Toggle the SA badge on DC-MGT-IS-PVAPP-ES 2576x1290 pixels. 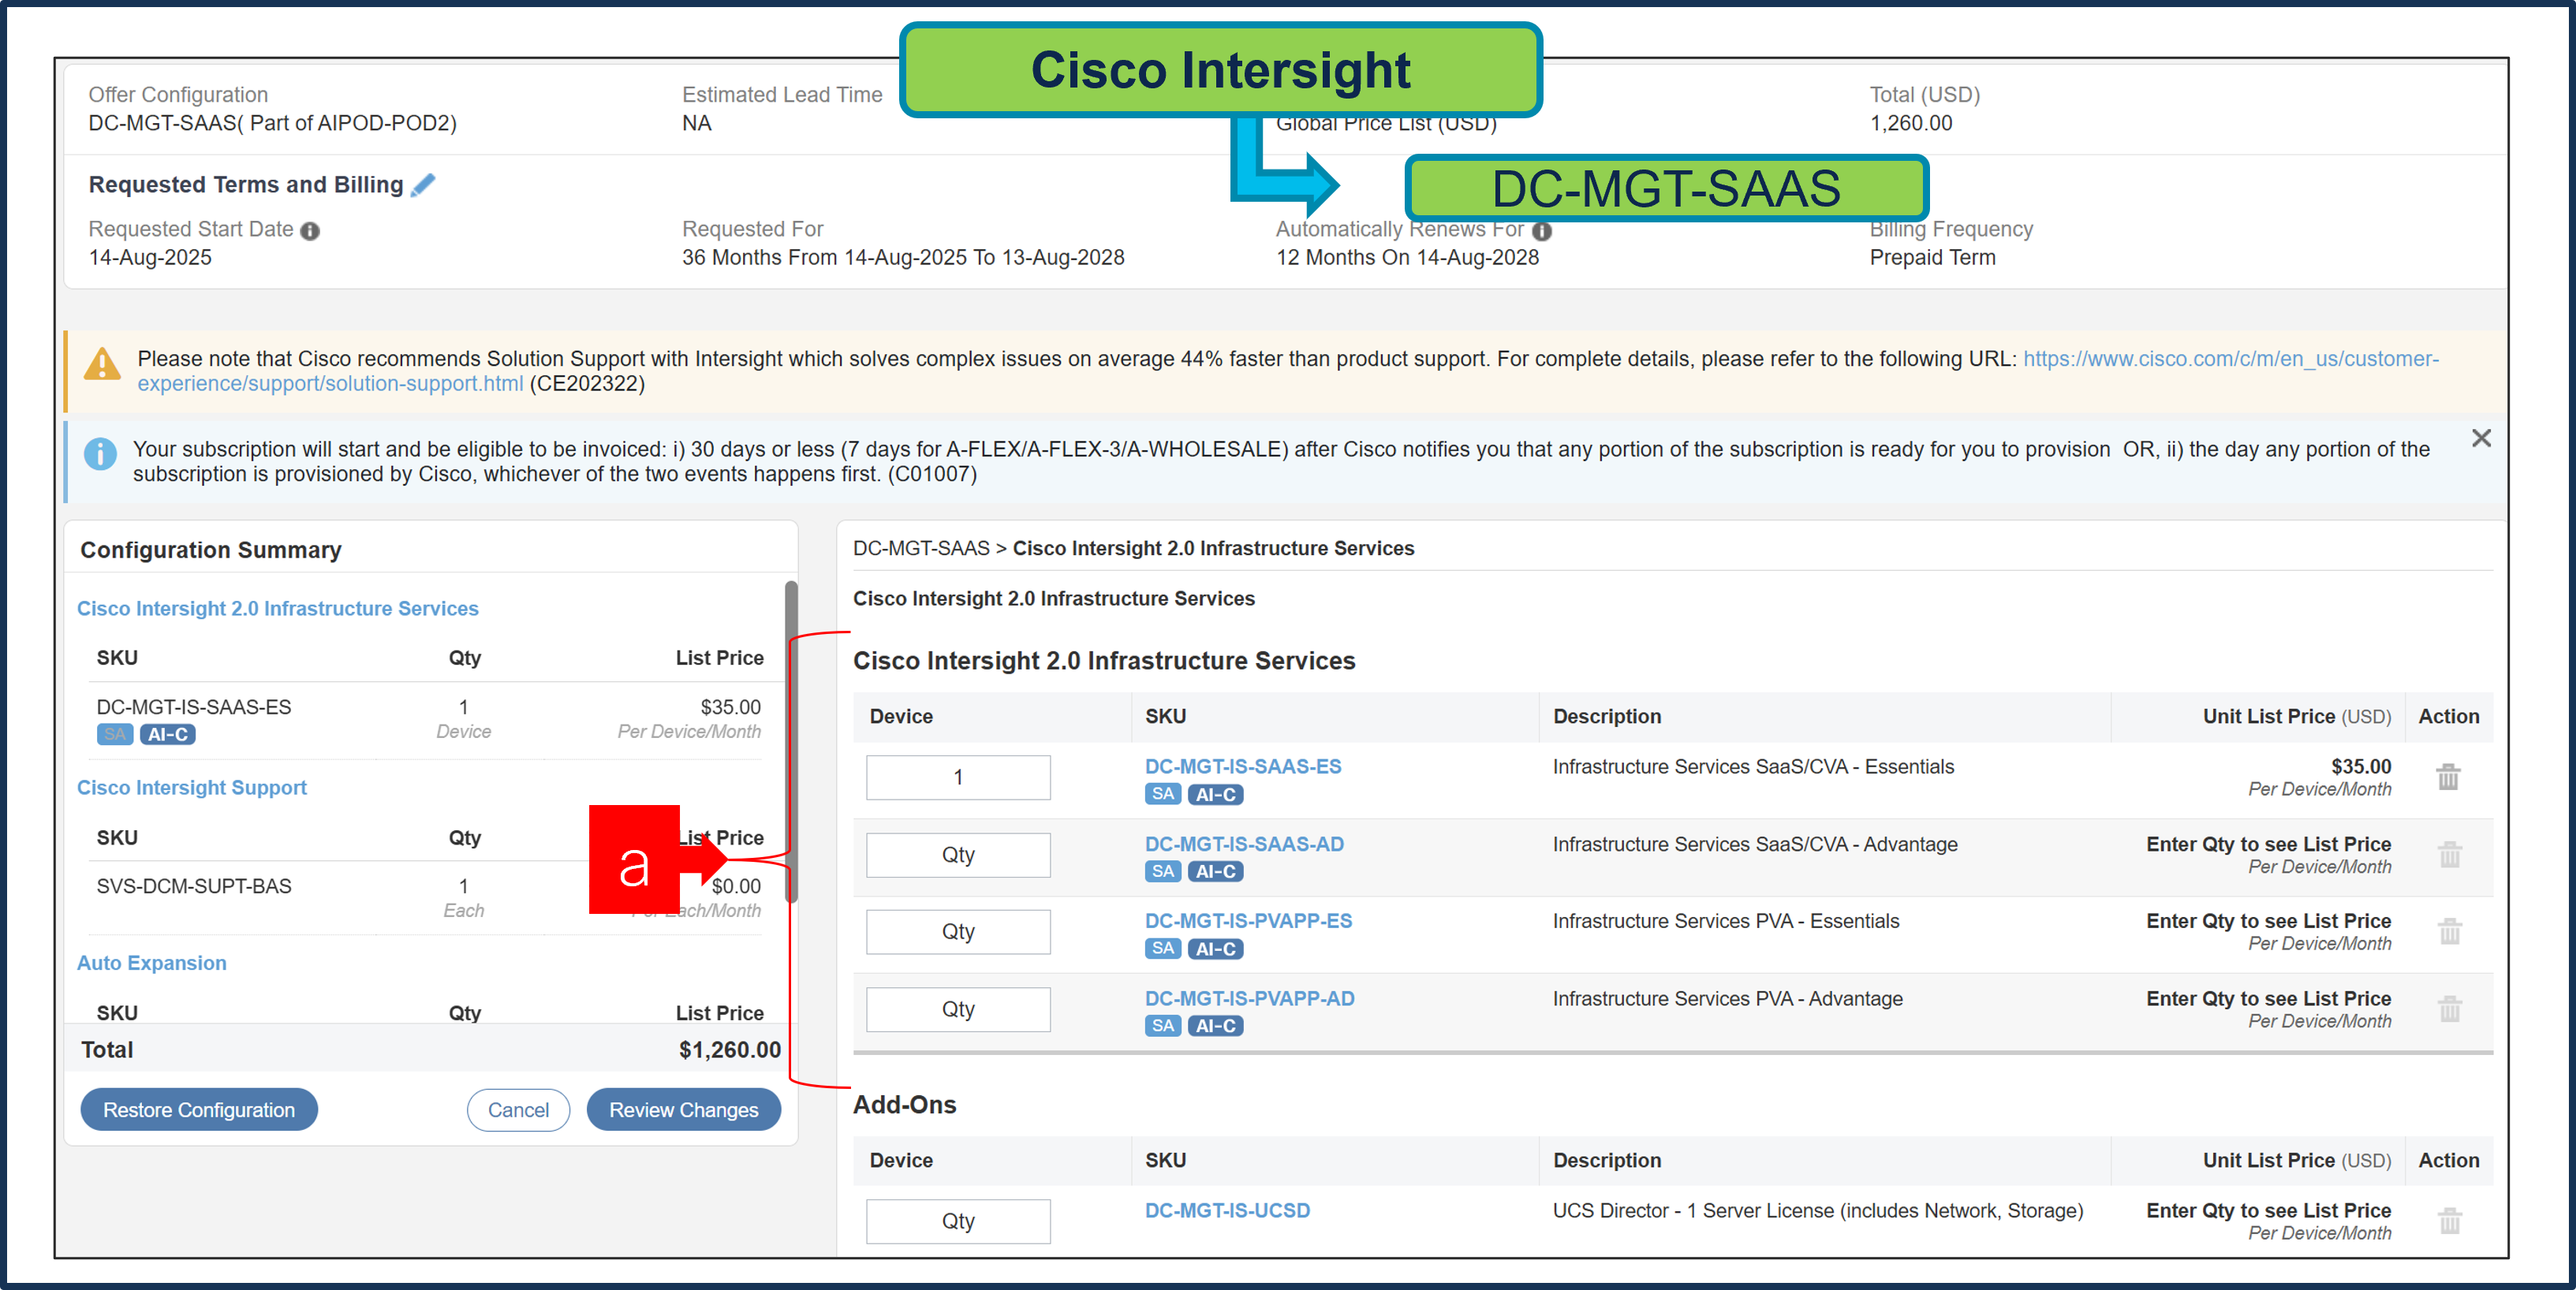(x=1162, y=948)
